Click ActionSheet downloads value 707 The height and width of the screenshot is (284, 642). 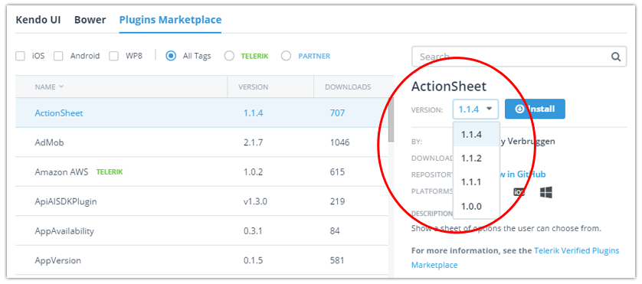point(337,113)
